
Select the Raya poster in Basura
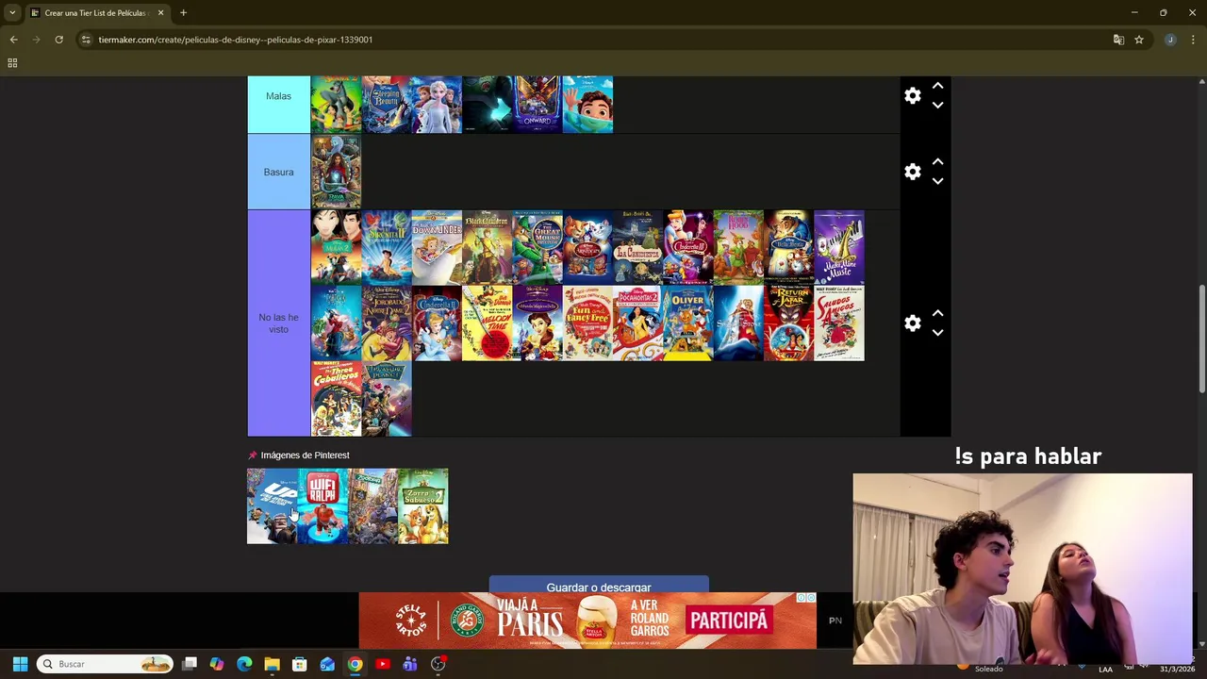point(336,172)
